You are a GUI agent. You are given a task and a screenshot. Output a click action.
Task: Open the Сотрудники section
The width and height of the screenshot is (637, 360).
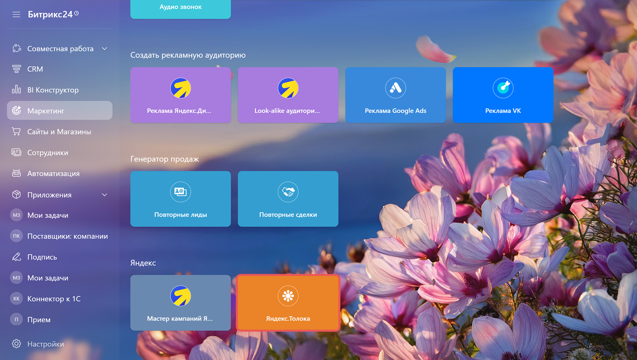48,152
